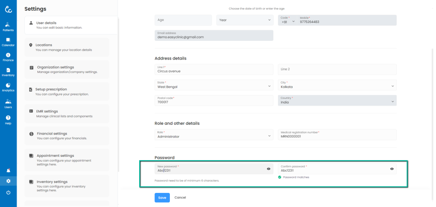Open Analytics from the sidebar

tap(8, 87)
